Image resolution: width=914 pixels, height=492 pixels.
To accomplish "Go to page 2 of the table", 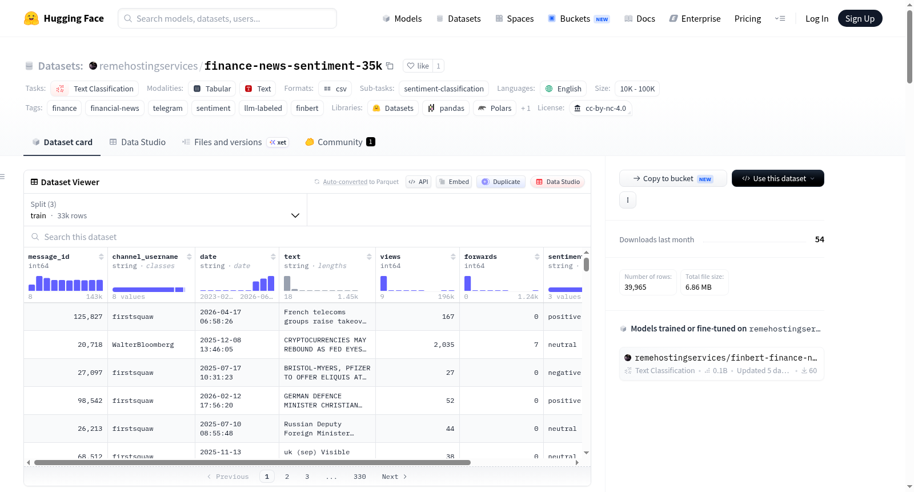I will pos(287,477).
